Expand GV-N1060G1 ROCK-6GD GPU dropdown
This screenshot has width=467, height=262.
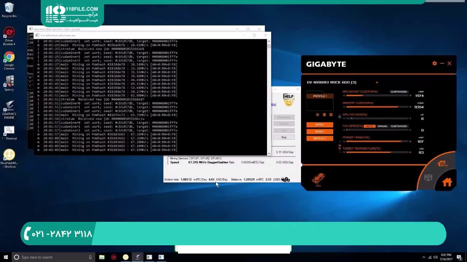377,83
